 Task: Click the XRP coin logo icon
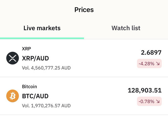[x=12, y=58]
